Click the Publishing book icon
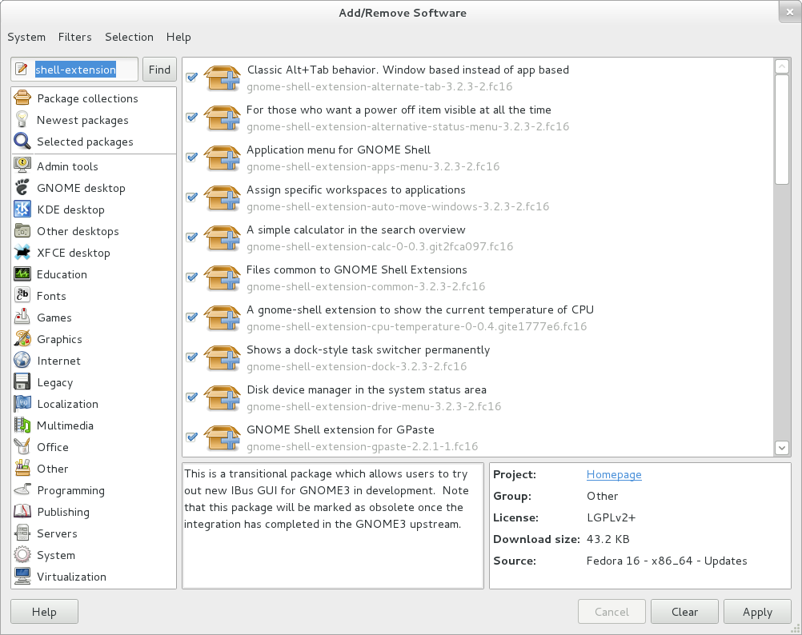The image size is (802, 635). 22,511
